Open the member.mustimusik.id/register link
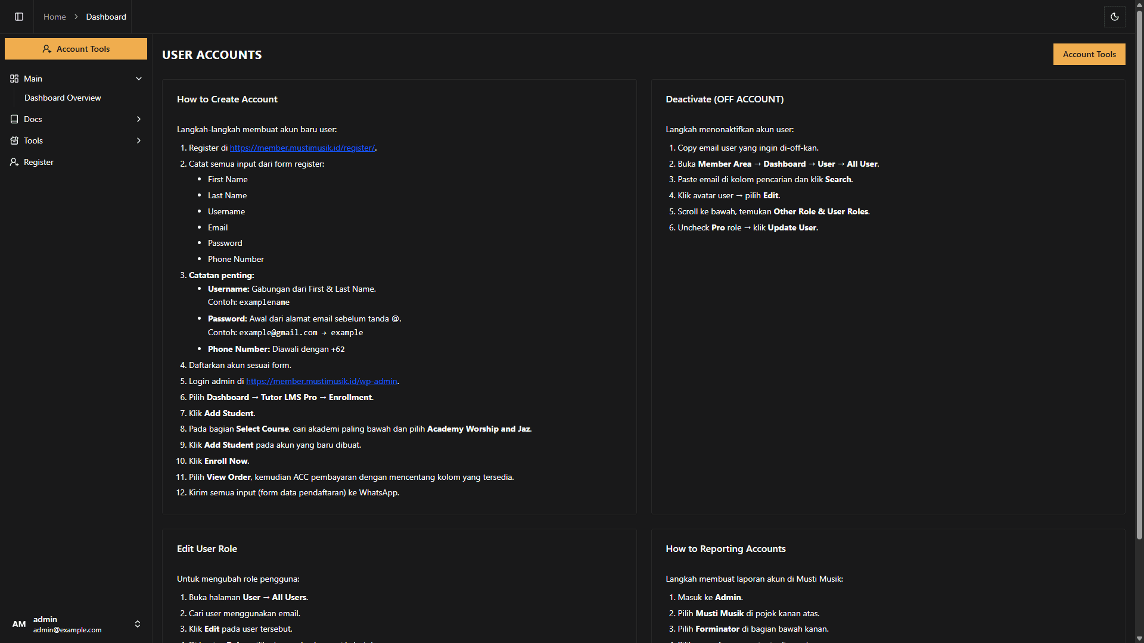This screenshot has width=1144, height=643. (x=302, y=148)
